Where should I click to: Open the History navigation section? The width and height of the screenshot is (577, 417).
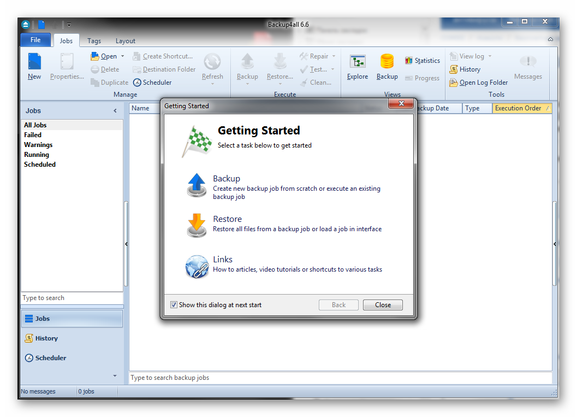click(x=72, y=338)
